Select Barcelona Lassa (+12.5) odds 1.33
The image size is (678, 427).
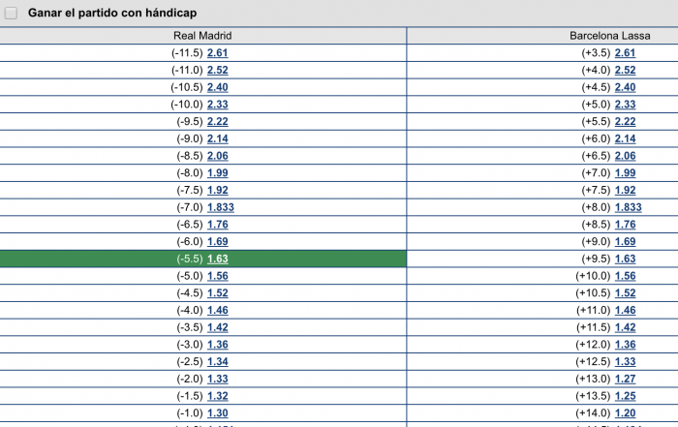tap(626, 362)
